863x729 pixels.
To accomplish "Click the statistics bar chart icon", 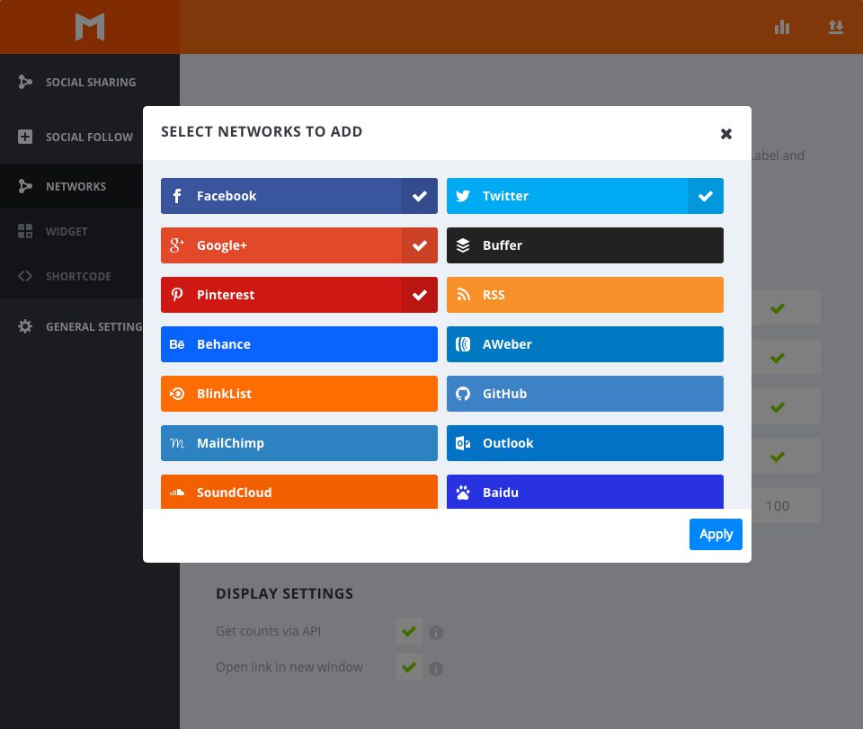I will (x=782, y=27).
